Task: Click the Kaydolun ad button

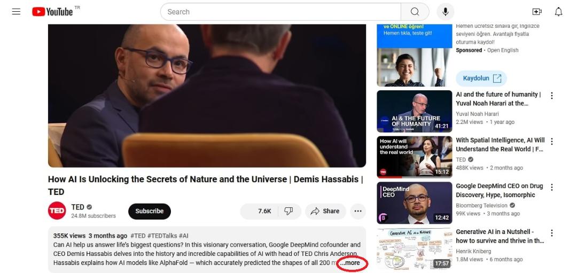Action: click(x=481, y=79)
